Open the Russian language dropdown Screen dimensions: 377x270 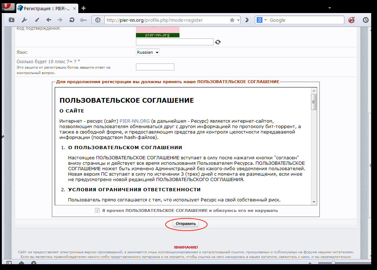point(148,52)
